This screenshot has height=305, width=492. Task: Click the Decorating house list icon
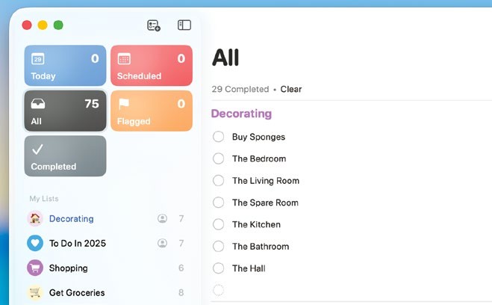[35, 219]
